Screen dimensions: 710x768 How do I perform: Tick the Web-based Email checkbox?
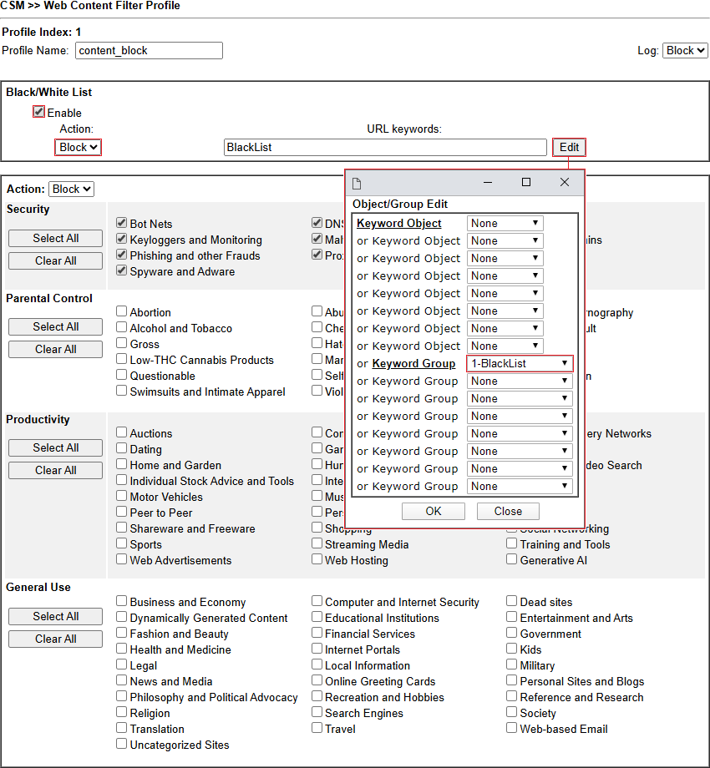click(511, 728)
